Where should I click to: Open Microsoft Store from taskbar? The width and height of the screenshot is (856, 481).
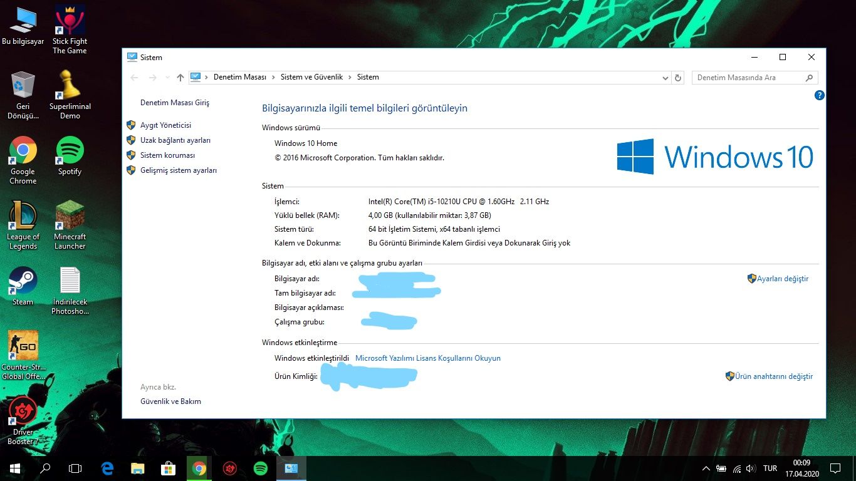click(169, 468)
